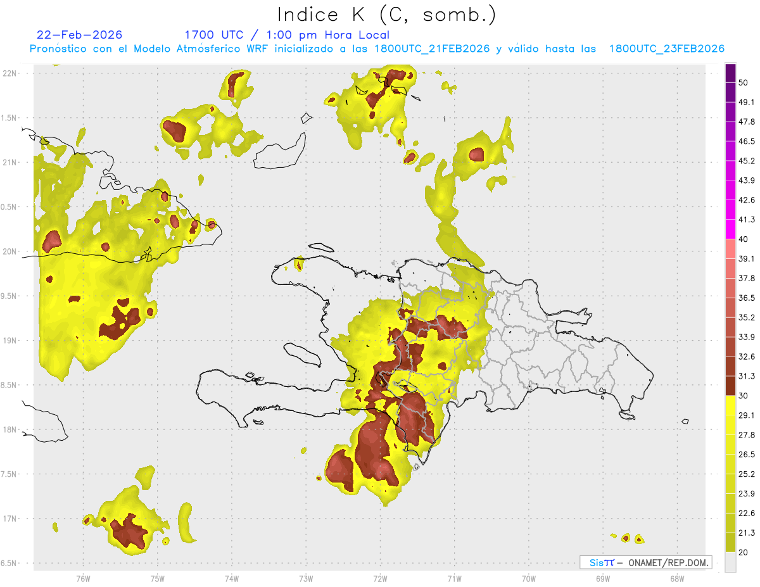Click the colorbar value label 37.8

point(747,278)
